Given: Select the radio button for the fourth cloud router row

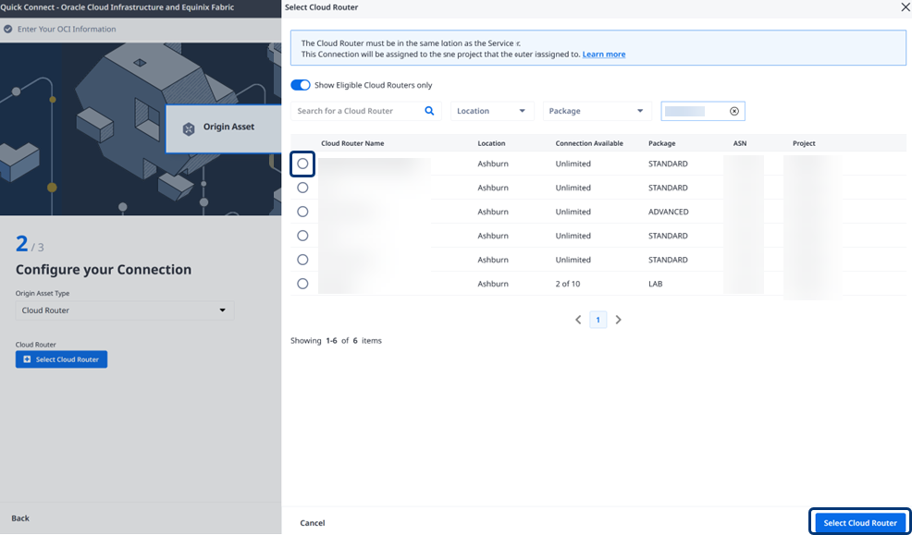Looking at the screenshot, I should [x=302, y=236].
